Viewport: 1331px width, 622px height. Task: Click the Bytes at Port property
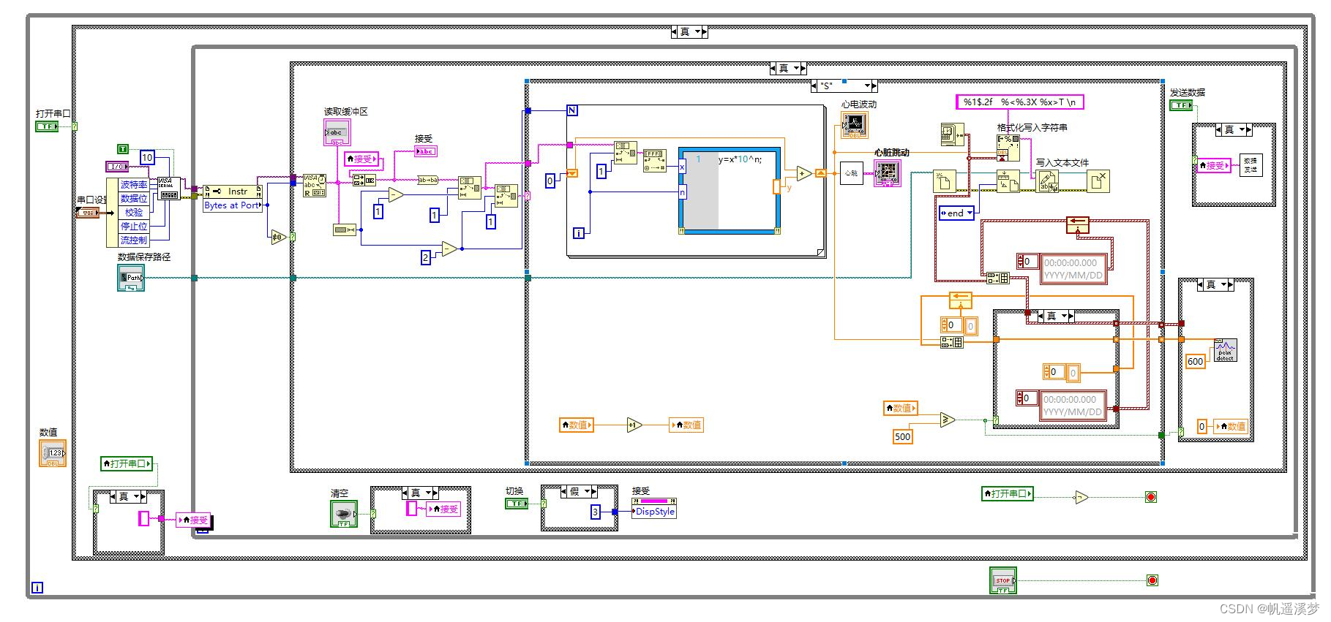232,205
